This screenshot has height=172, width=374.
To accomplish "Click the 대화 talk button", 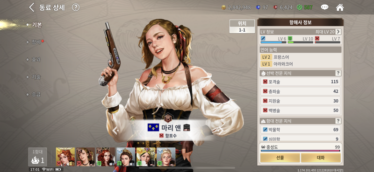I will coord(321,158).
